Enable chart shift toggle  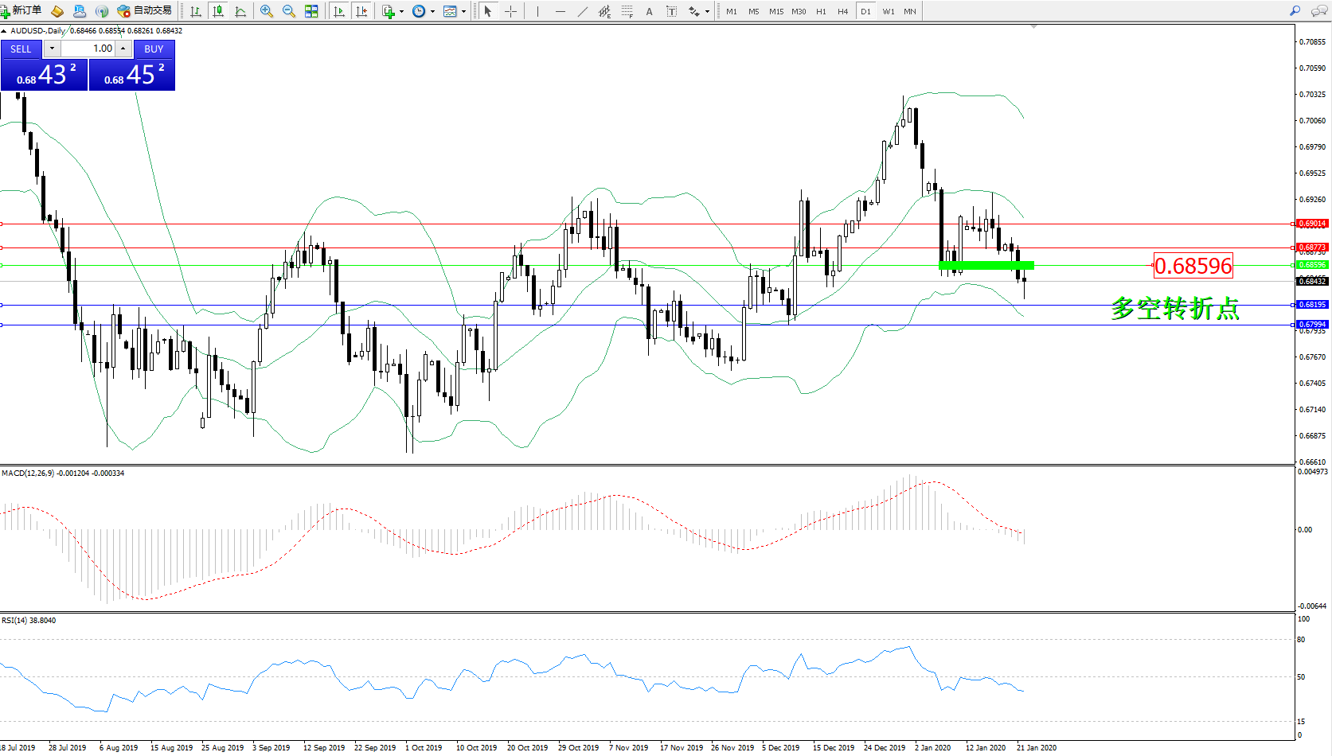(x=361, y=11)
